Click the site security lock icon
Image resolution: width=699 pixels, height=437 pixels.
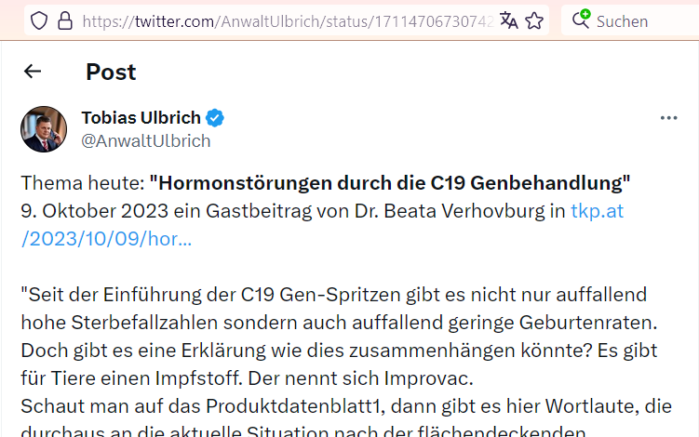64,20
